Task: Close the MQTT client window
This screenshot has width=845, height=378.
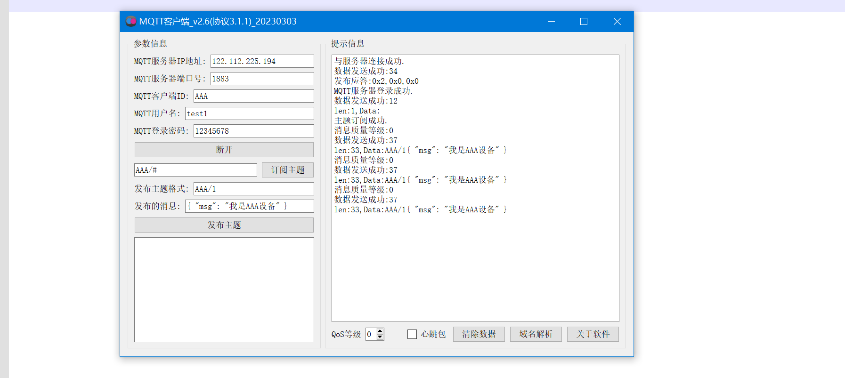Action: point(617,21)
